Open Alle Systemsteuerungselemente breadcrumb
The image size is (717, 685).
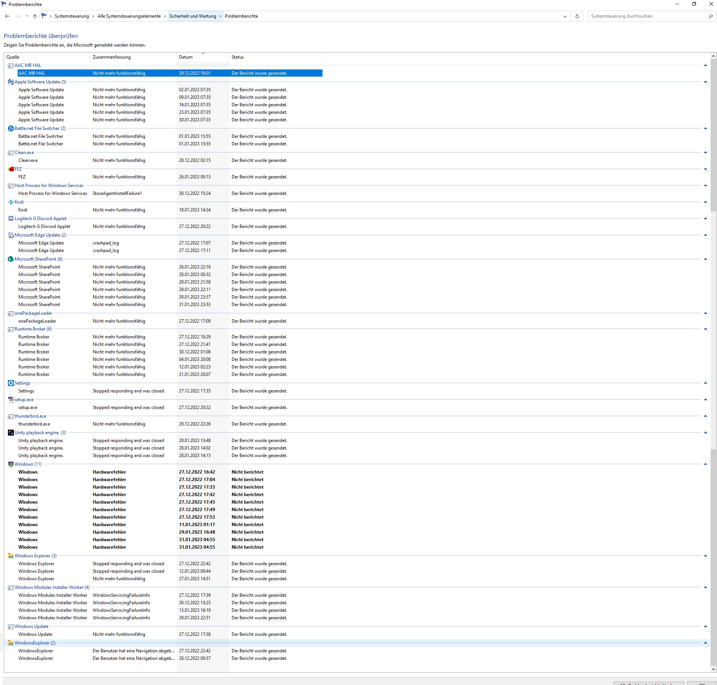[x=129, y=16]
